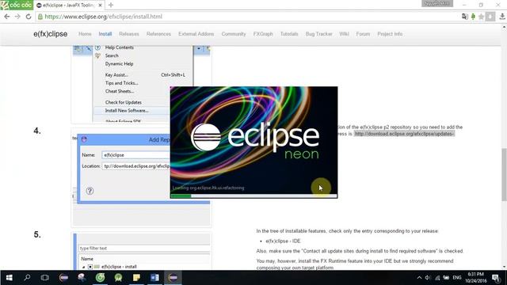
Task: Open the Action Center notifications icon
Action: click(496, 278)
